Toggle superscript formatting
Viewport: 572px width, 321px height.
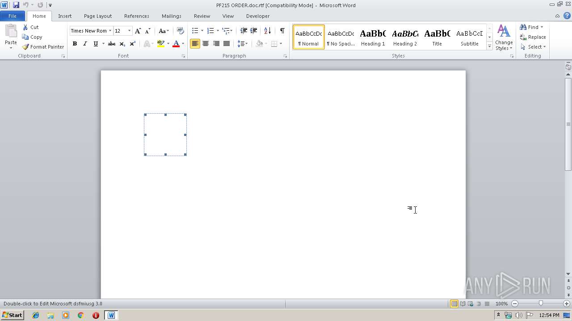(x=132, y=44)
